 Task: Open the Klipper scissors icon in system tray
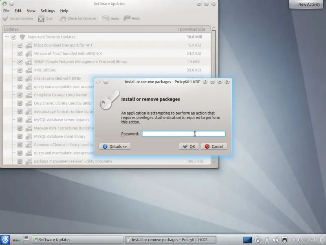267,240
